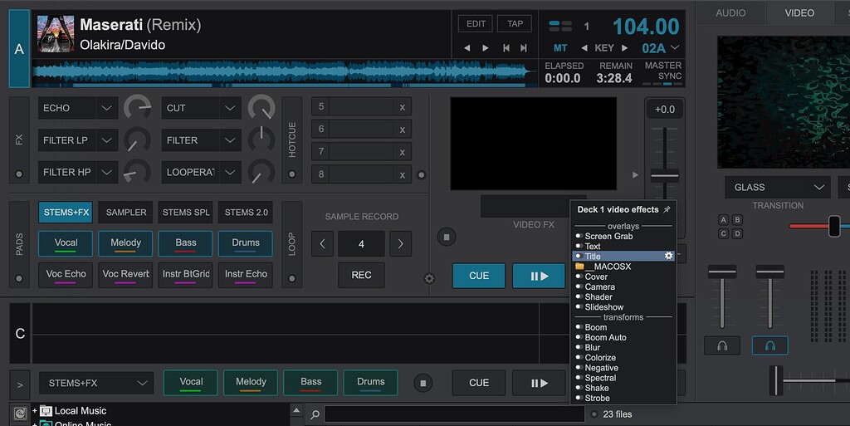
Task: Open the GLASS transition dropdown
Action: click(777, 187)
